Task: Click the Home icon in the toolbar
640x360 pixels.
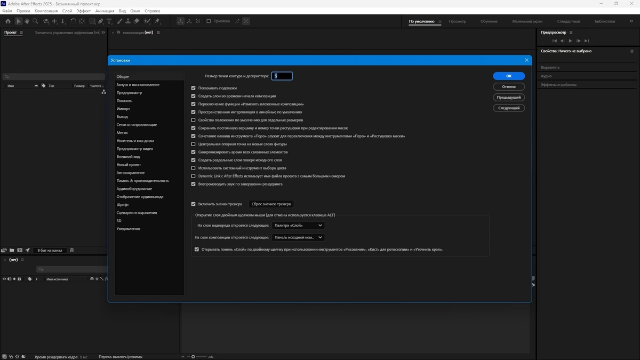Action: 7,21
